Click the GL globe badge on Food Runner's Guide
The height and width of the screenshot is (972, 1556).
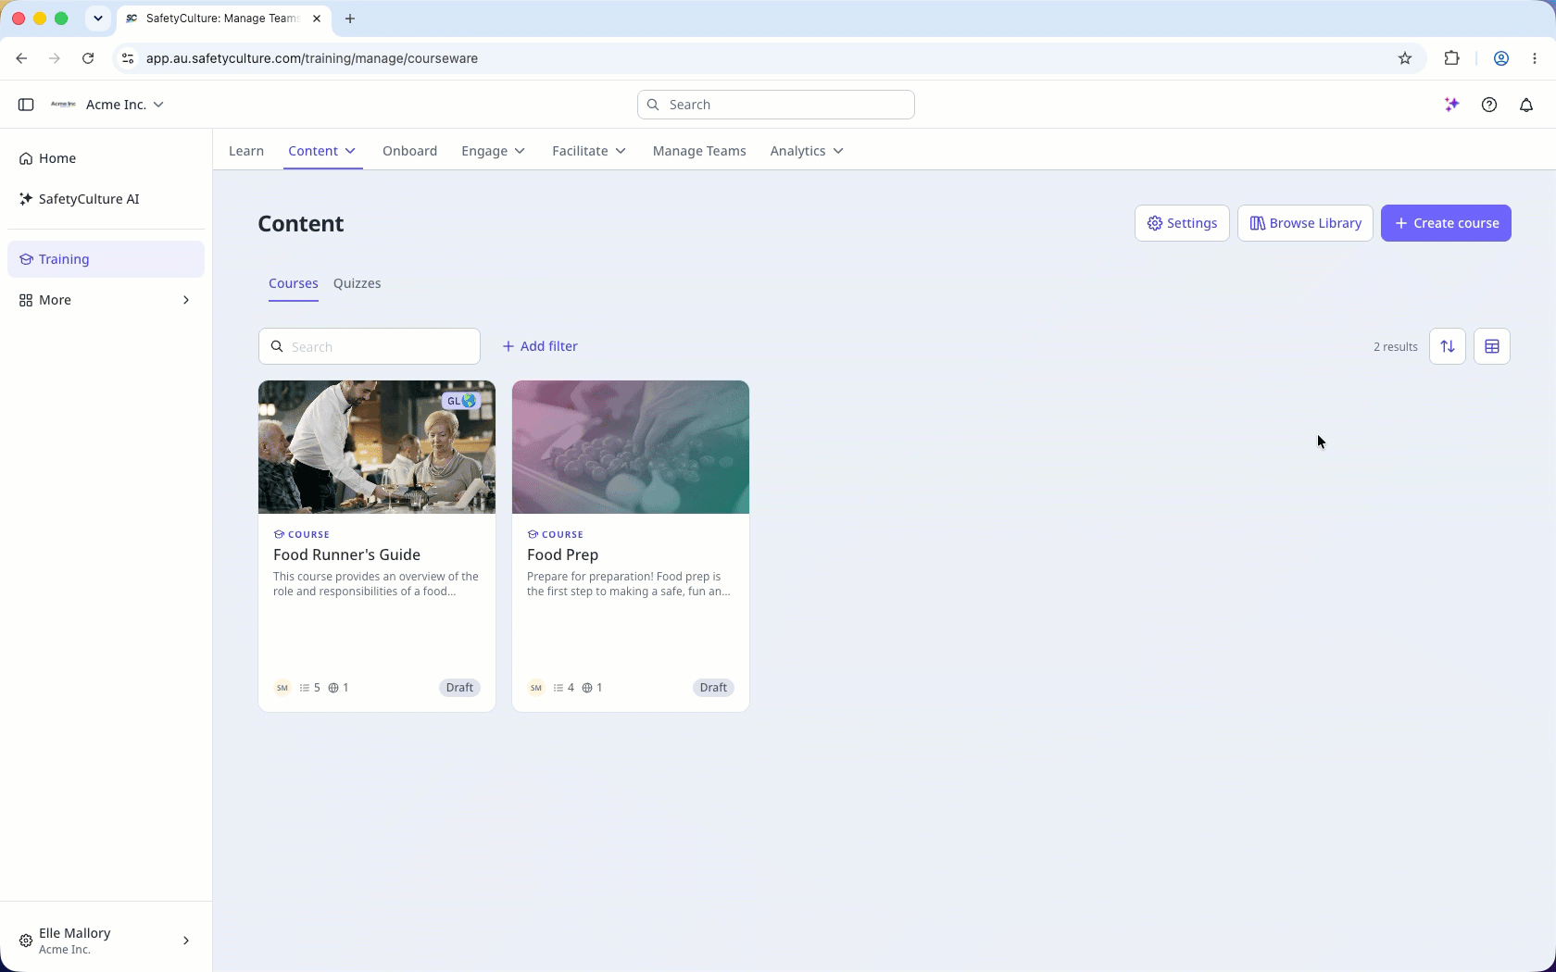[x=461, y=401]
